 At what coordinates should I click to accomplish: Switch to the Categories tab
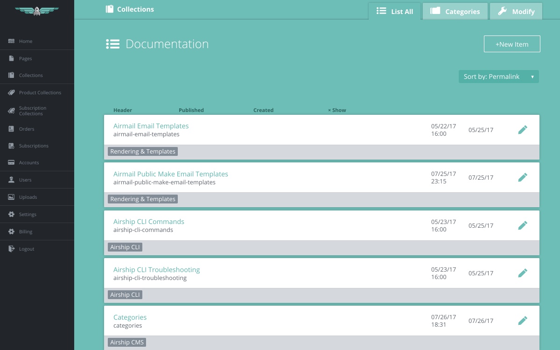click(455, 11)
